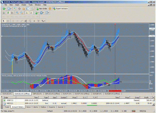The height and width of the screenshot is (113, 156).
Task: Select the Text Label tool
Action: pyautogui.click(x=38, y=21)
